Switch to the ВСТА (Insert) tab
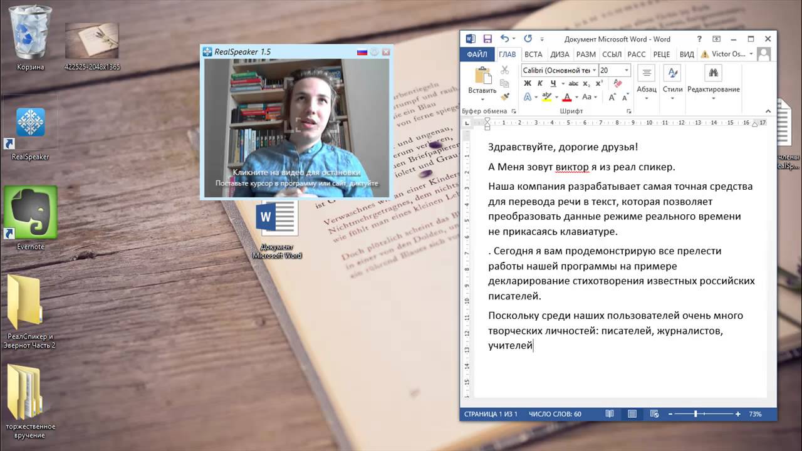This screenshot has height=451, width=802. [533, 54]
